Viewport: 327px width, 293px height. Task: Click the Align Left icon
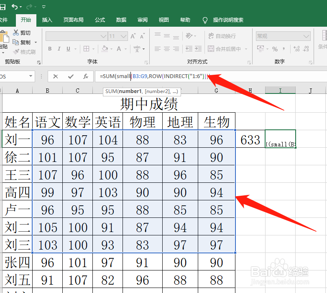pos(158,49)
